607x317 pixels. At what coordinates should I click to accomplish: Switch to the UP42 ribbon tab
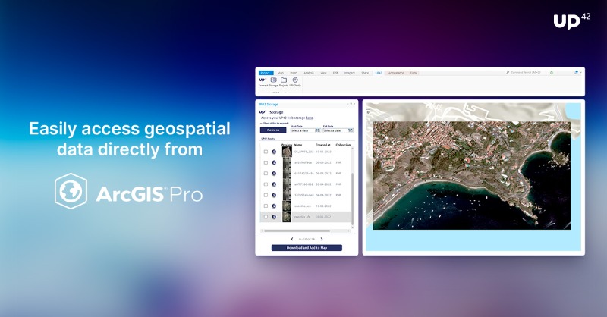tap(378, 73)
